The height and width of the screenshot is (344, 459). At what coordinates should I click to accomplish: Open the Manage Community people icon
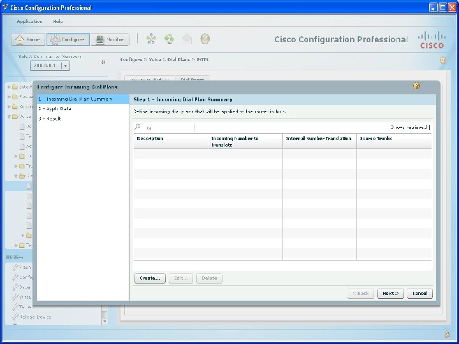tap(151, 39)
